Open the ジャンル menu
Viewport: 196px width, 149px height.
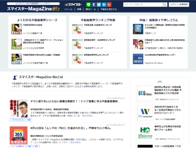68,9
